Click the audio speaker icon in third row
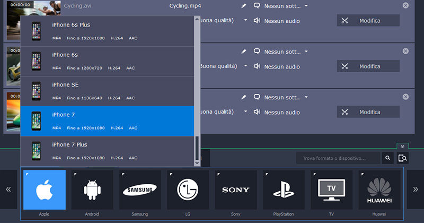 click(x=257, y=112)
